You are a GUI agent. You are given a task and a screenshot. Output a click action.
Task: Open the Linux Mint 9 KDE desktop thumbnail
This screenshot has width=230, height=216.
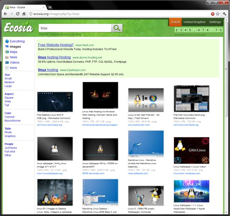coord(55,102)
